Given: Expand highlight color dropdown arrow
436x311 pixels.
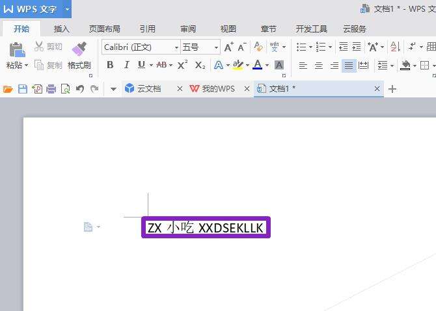Looking at the screenshot, I should click(x=247, y=65).
